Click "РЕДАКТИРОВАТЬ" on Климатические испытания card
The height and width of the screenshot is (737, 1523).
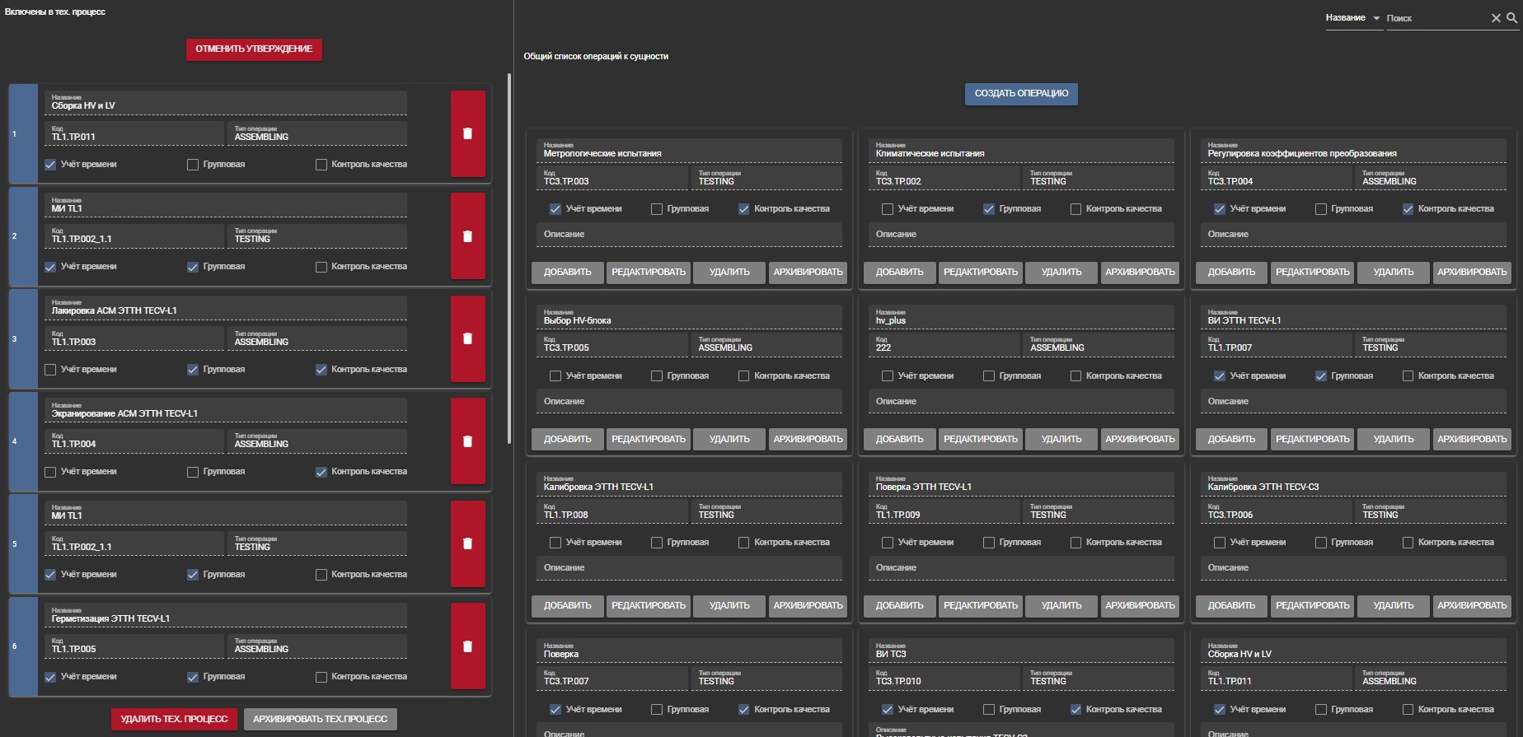[x=981, y=273]
